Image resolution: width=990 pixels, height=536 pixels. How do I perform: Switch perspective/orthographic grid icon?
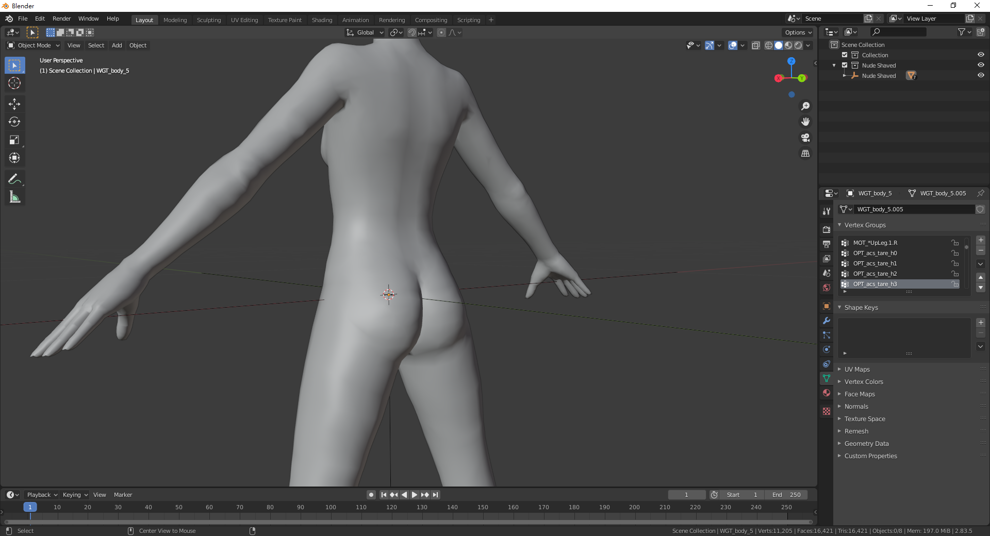pos(805,154)
